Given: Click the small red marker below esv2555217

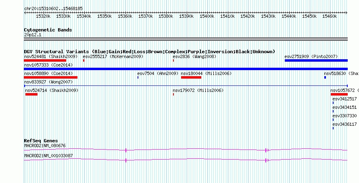Looking at the screenshot, I should pos(84,60).
